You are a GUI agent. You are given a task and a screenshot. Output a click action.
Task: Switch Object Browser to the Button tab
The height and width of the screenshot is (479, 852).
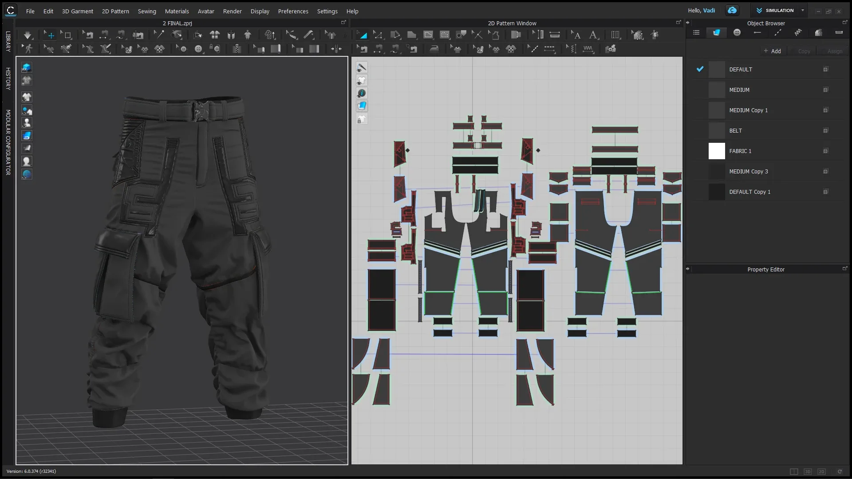737,32
